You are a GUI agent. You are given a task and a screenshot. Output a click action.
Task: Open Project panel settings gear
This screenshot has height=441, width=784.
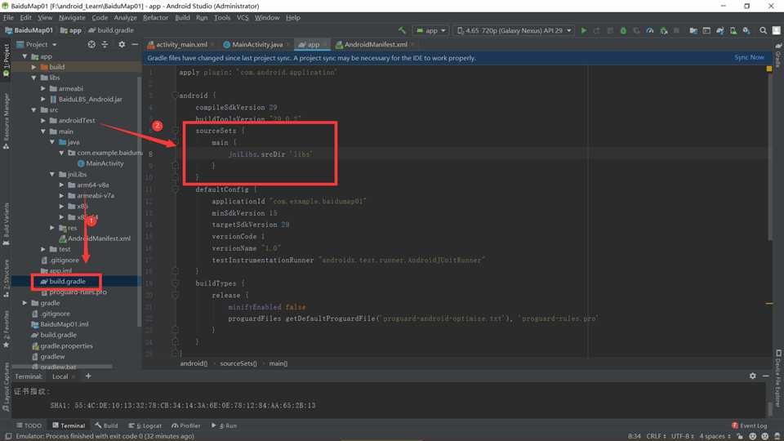coord(122,44)
